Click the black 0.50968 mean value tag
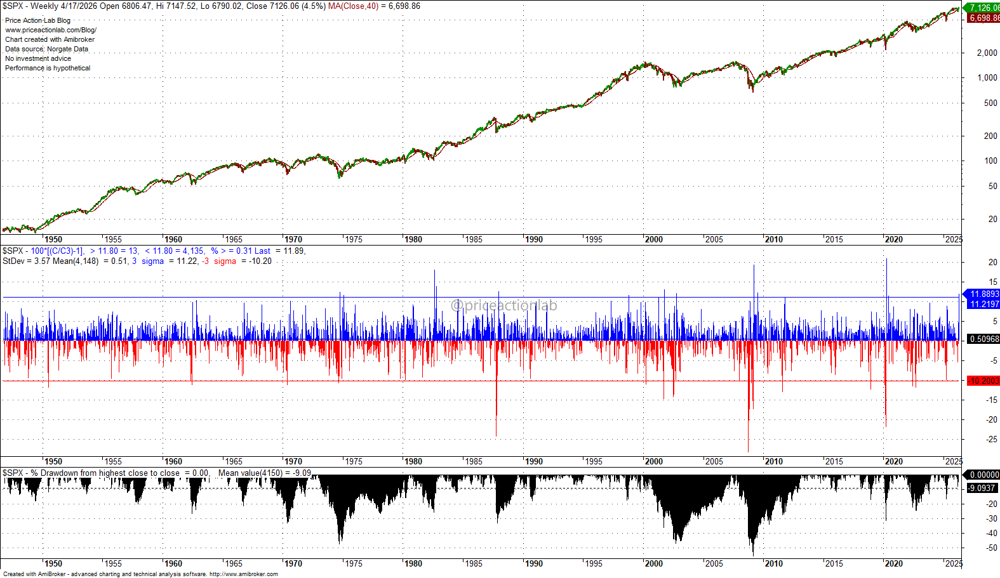This screenshot has width=1000, height=578. click(984, 339)
